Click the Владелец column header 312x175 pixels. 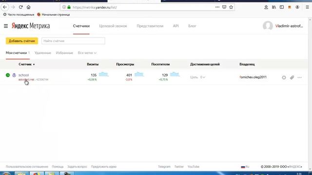coord(247,64)
